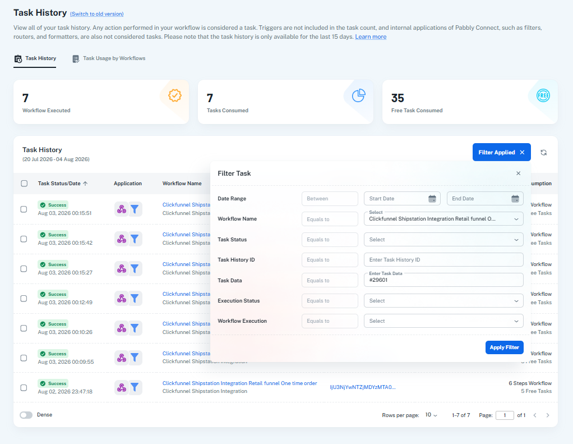Toggle the Dense table switch

pyautogui.click(x=26, y=415)
